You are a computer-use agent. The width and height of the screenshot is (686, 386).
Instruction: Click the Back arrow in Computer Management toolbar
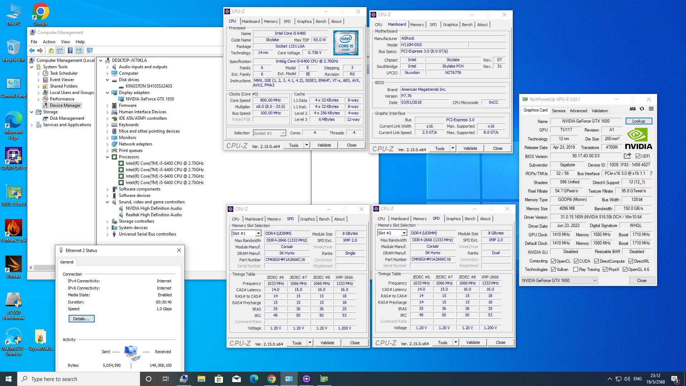pyautogui.click(x=32, y=50)
